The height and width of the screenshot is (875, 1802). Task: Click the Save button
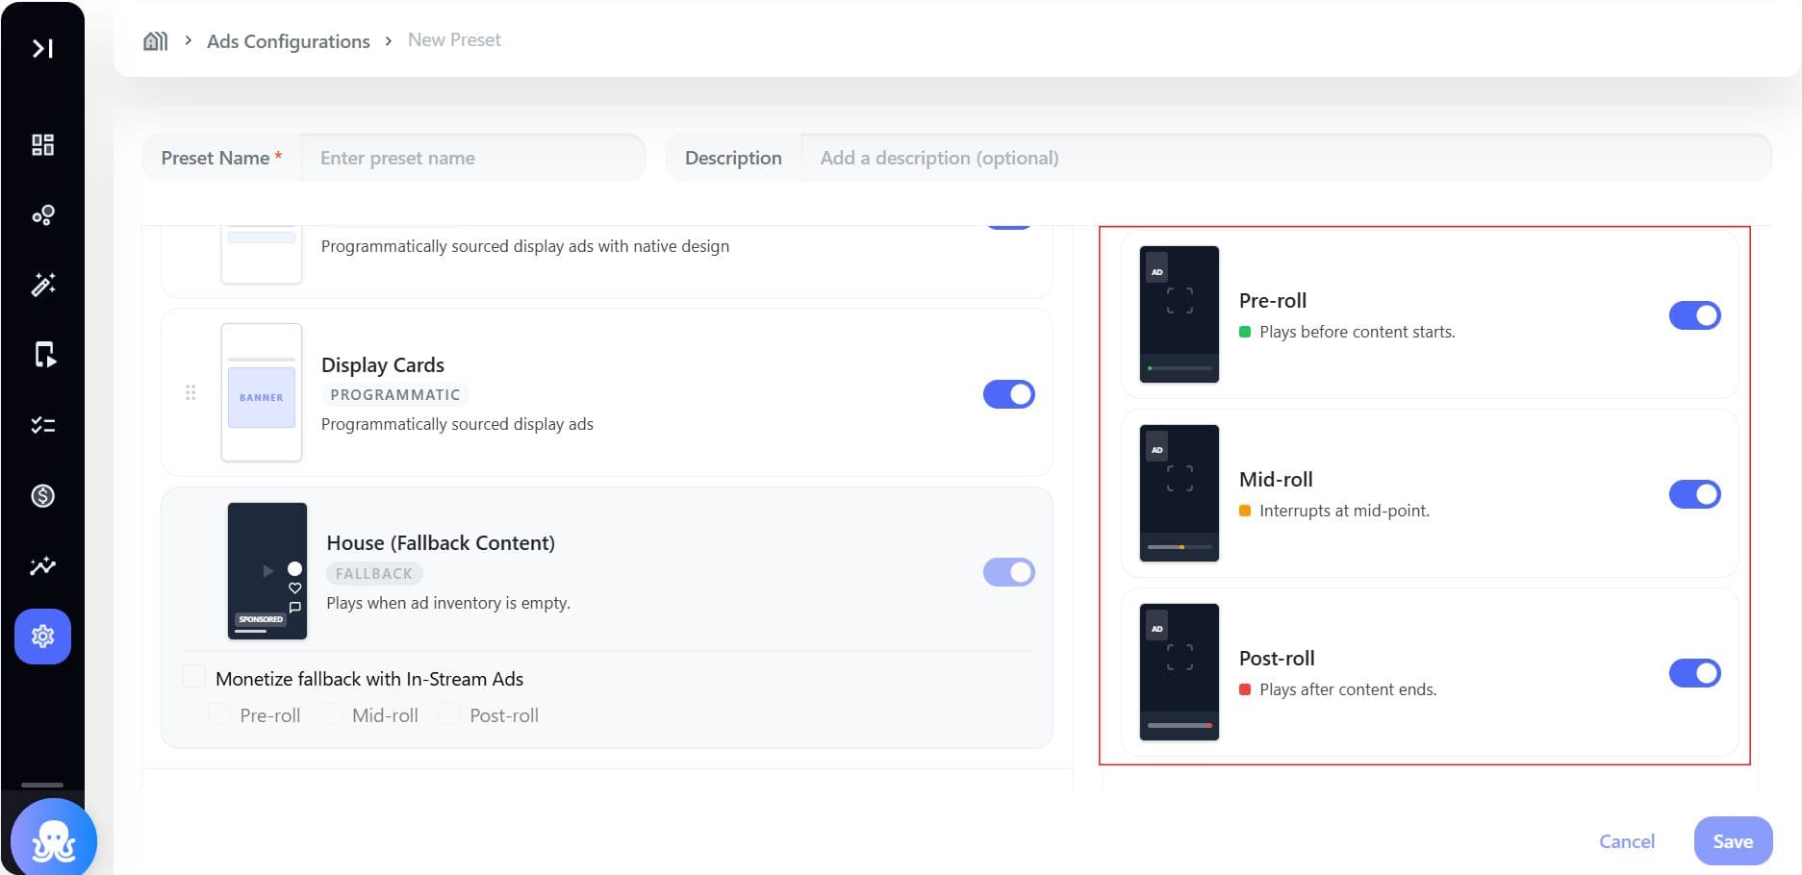click(x=1733, y=841)
